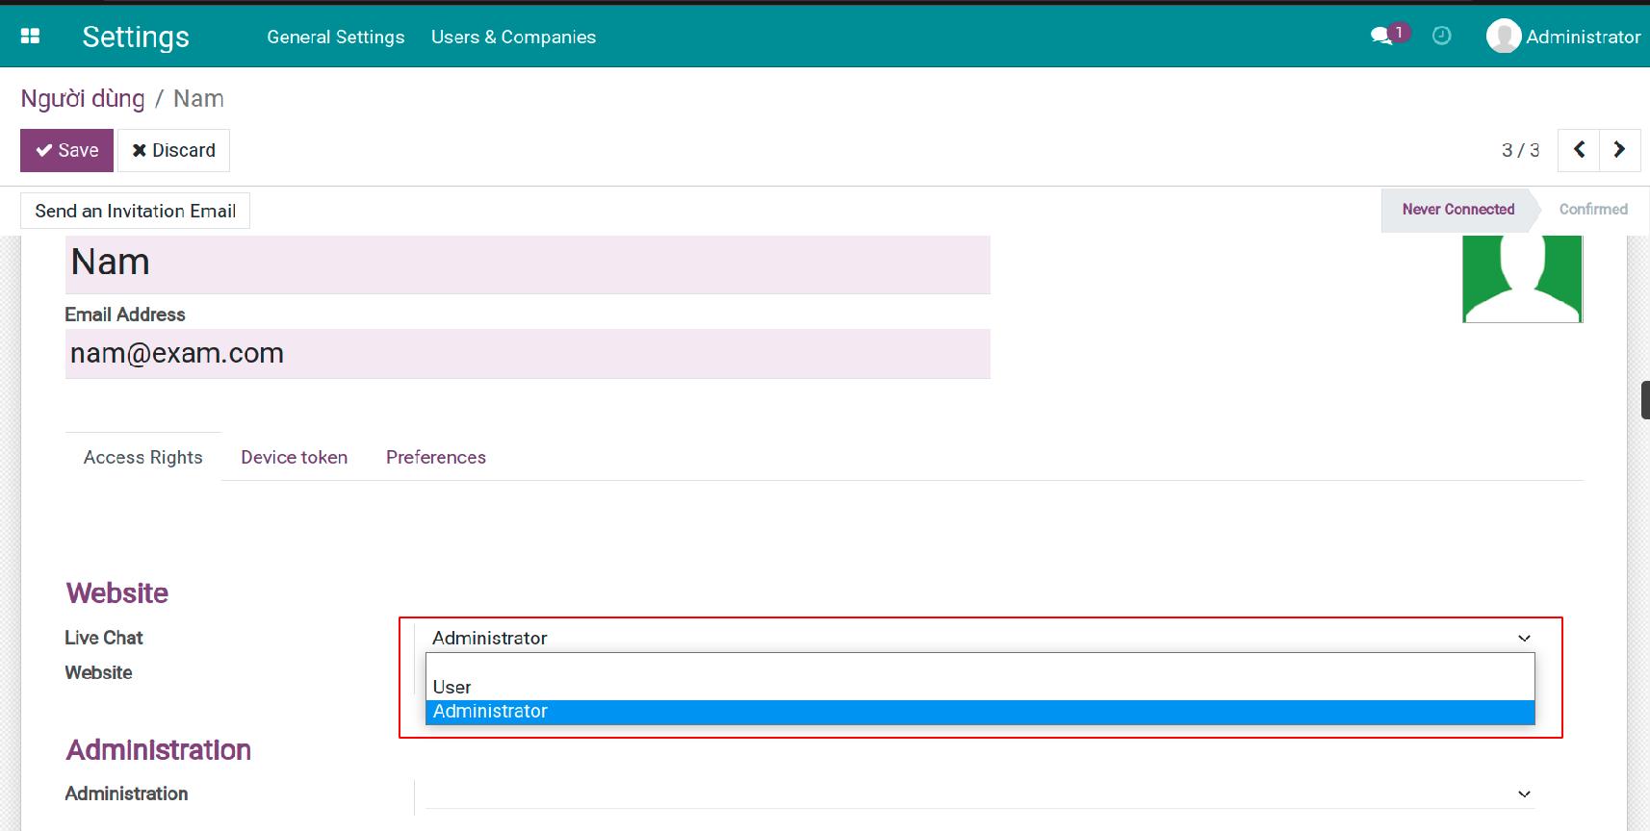Click the Confirmed status stage
The height and width of the screenshot is (831, 1650).
1593,210
